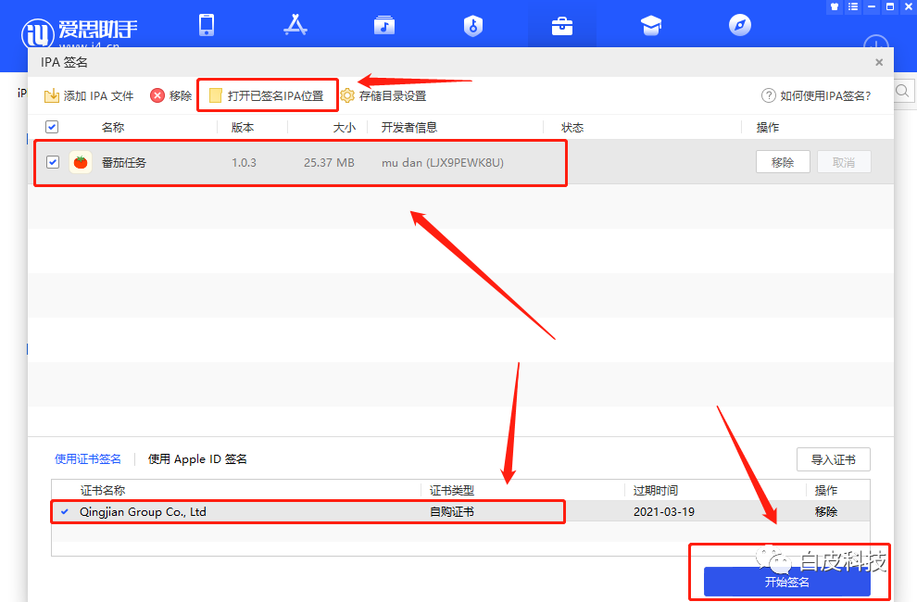Viewport: 917px width, 602px height.
Task: Click the 版本 column header
Action: [x=242, y=128]
